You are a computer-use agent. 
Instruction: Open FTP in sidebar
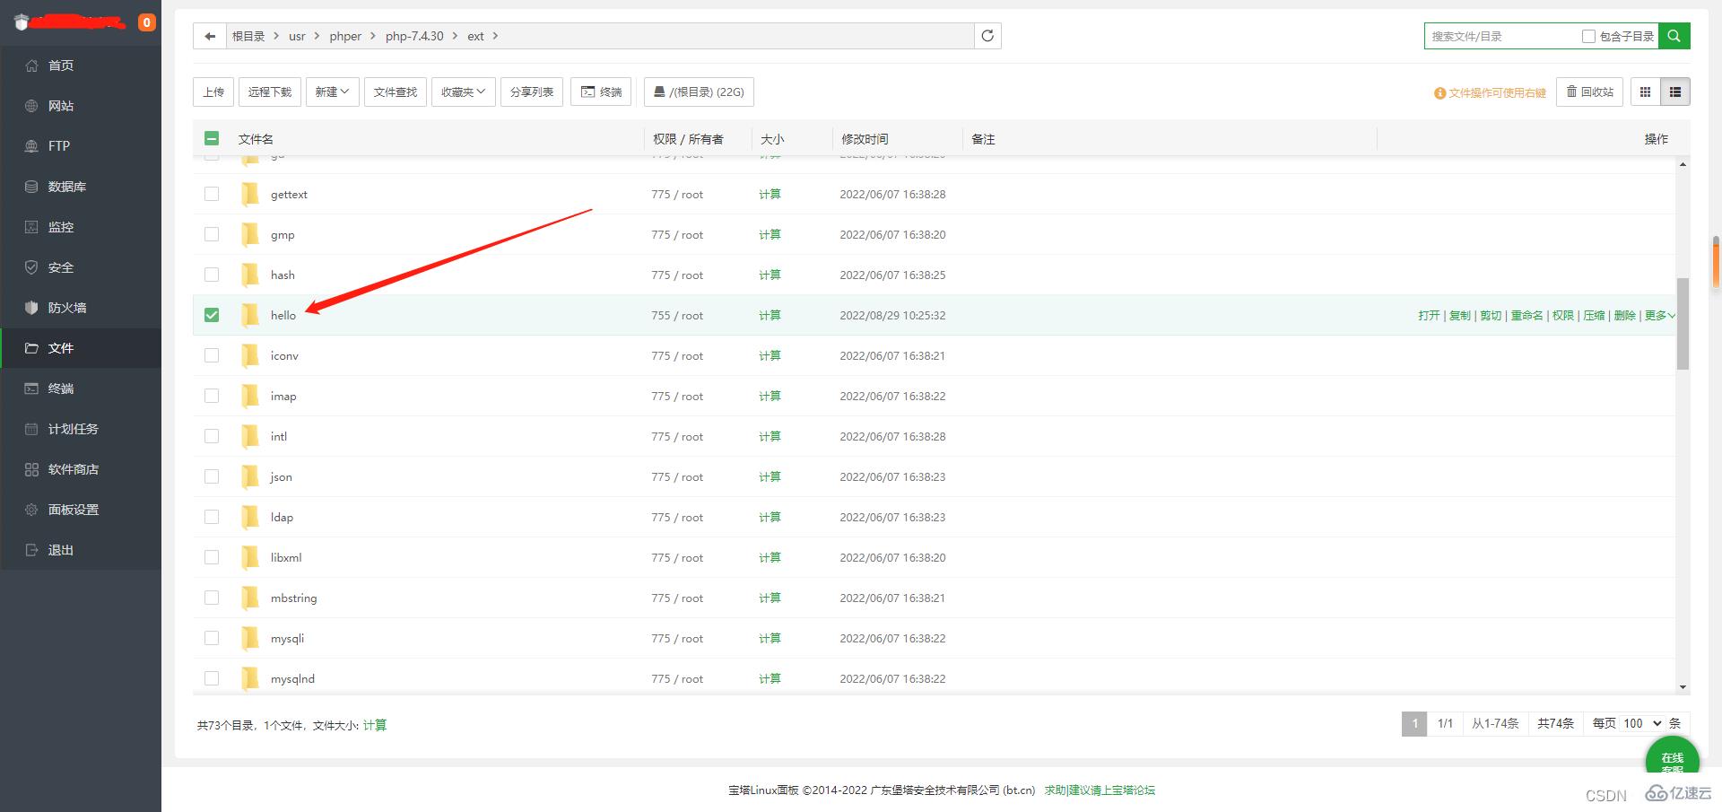tap(81, 146)
